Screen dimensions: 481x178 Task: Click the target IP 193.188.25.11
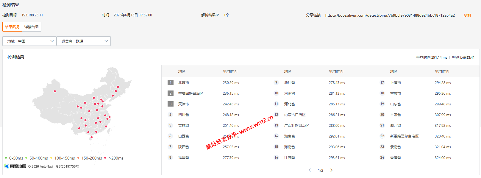pyautogui.click(x=32, y=15)
